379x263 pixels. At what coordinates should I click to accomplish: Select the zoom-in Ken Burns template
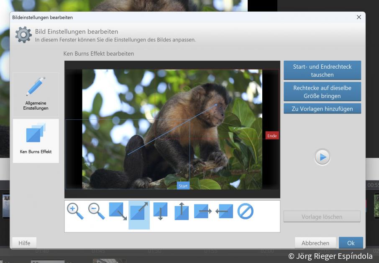point(75,211)
